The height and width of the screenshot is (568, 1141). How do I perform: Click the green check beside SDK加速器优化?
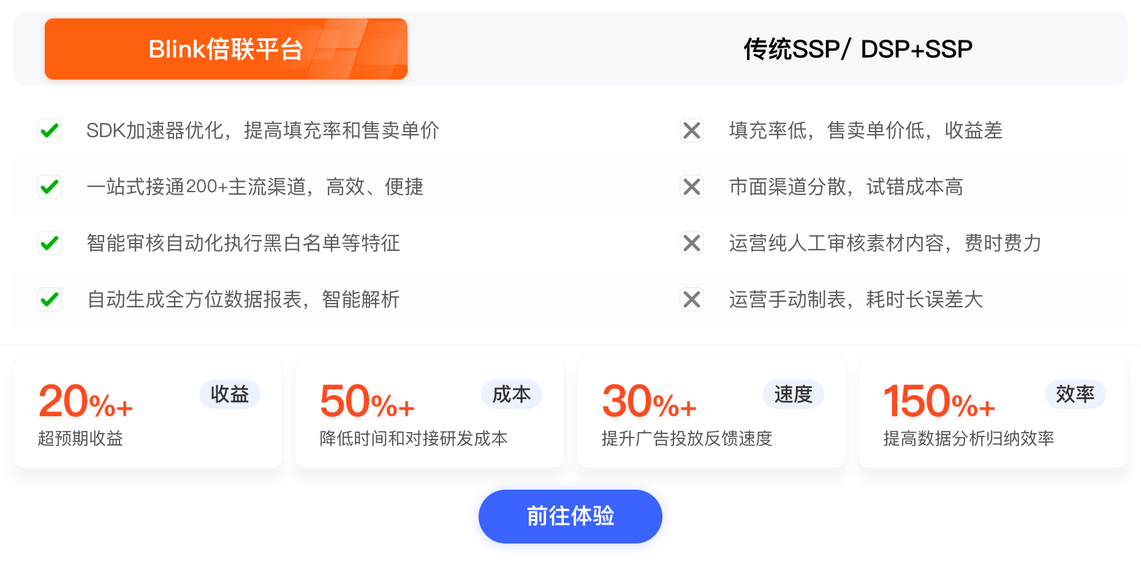point(50,130)
